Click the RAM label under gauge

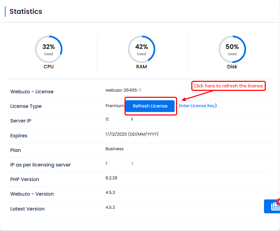coord(142,67)
